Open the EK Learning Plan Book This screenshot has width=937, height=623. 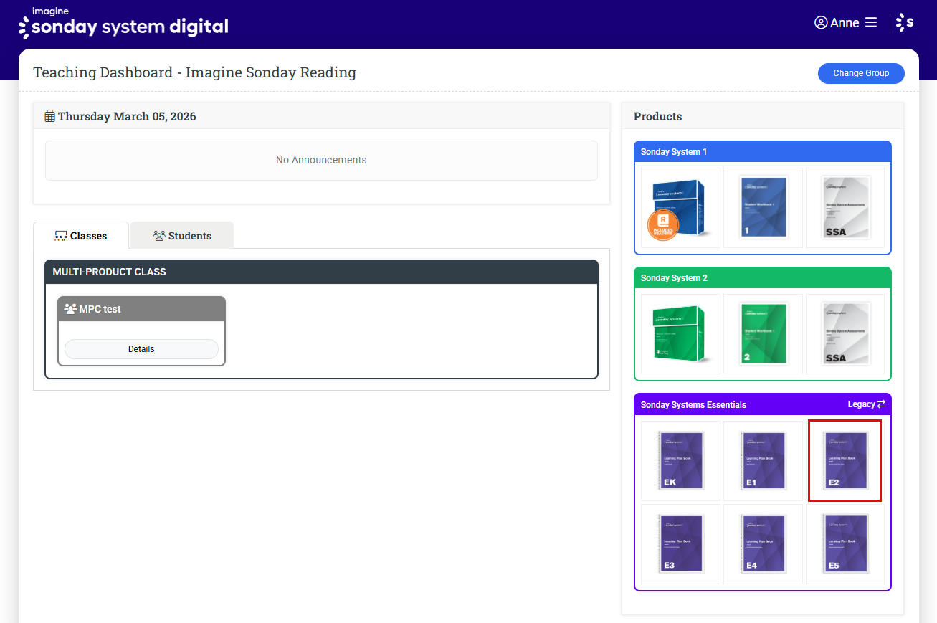(680, 461)
